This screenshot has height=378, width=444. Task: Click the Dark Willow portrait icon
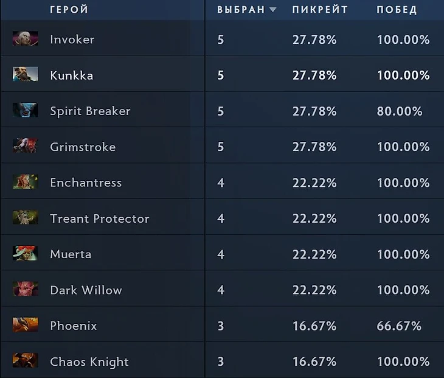25,290
